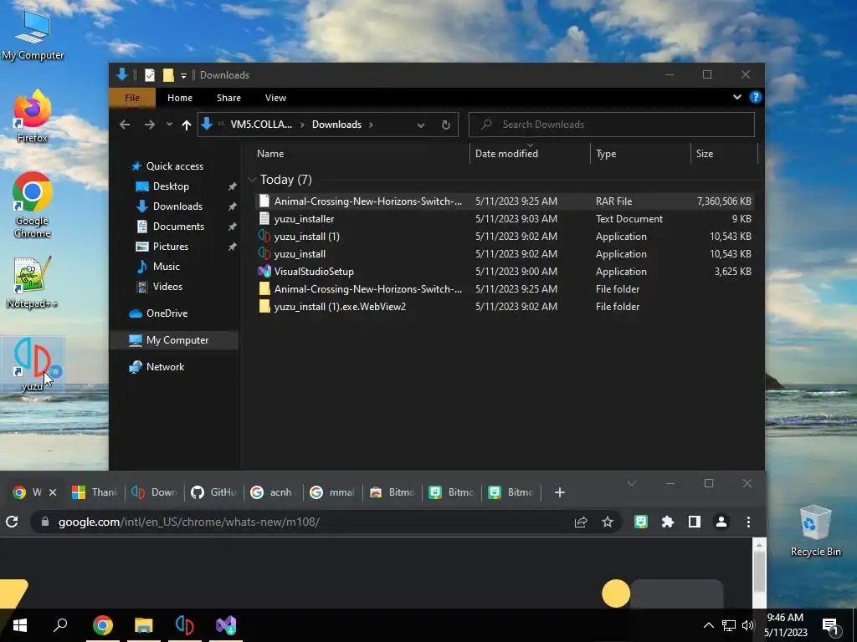Select the My Computer desktop icon
The height and width of the screenshot is (642, 857).
click(x=32, y=34)
